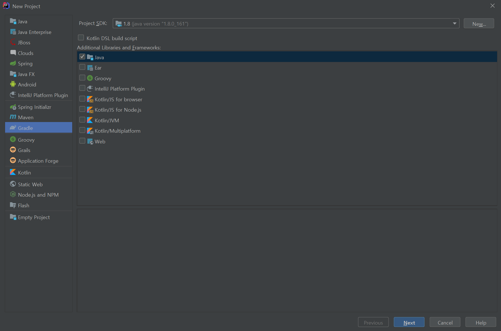Select Maven project type
Image resolution: width=501 pixels, height=331 pixels.
pyautogui.click(x=38, y=117)
